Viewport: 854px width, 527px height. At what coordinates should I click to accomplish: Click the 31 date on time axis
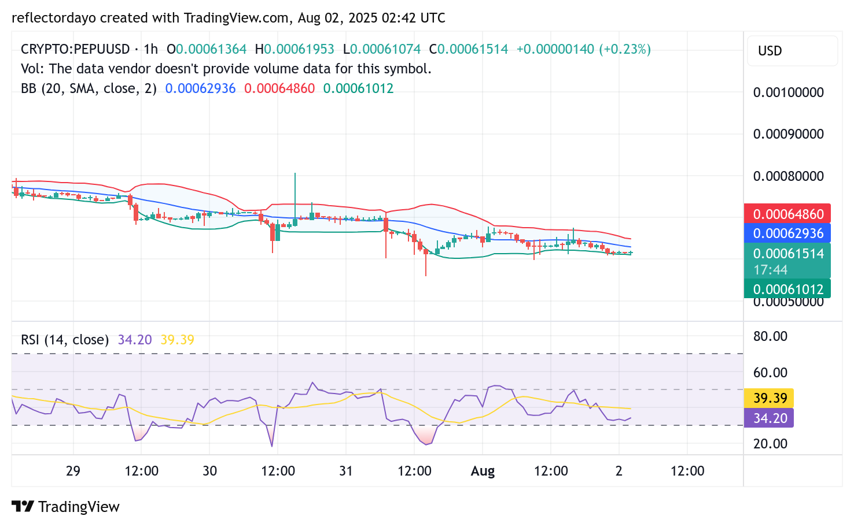tap(345, 471)
